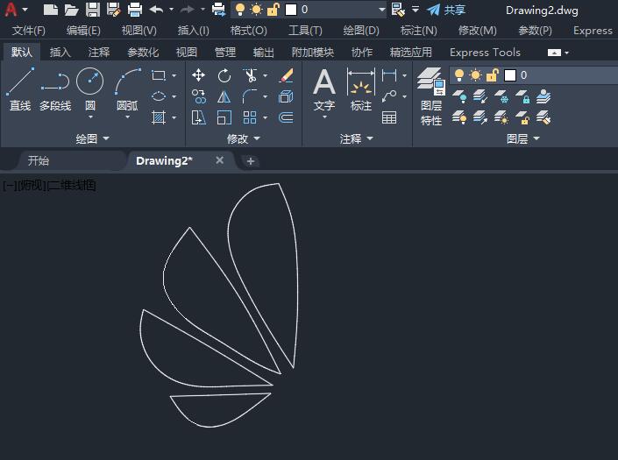Click the Explode tool icon
This screenshot has width=618, height=460.
pyautogui.click(x=286, y=96)
